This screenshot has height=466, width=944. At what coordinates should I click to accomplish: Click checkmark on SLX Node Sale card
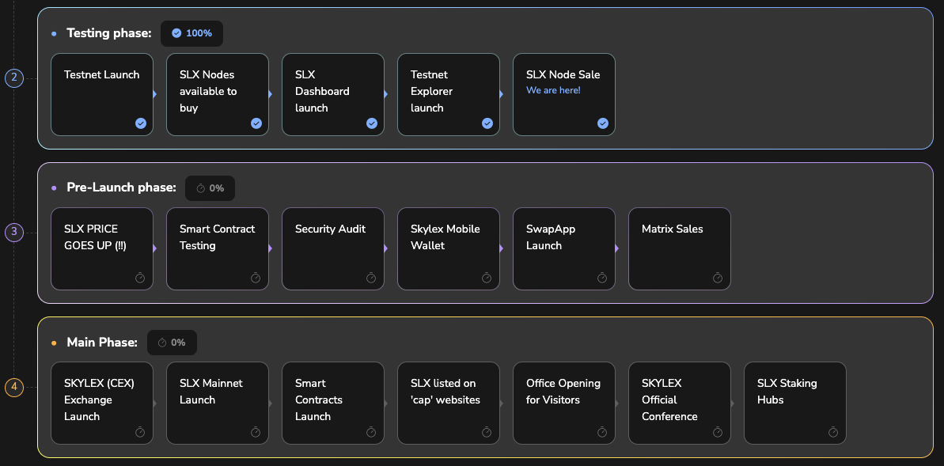(x=602, y=123)
